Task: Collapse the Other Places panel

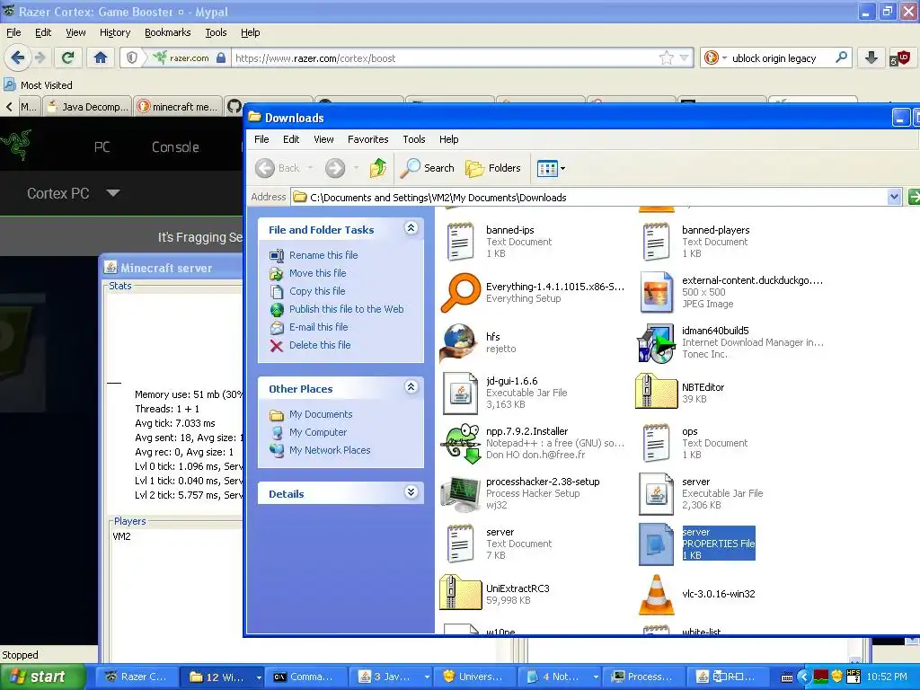Action: (x=411, y=387)
